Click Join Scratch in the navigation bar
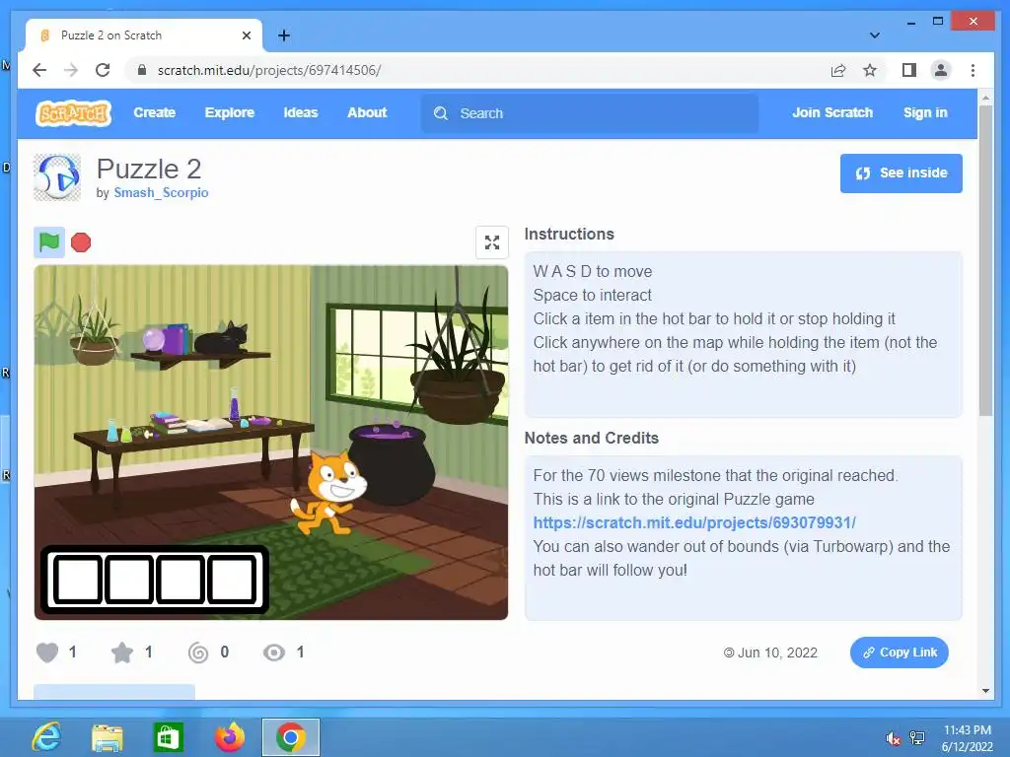Image resolution: width=1010 pixels, height=757 pixels. point(832,112)
